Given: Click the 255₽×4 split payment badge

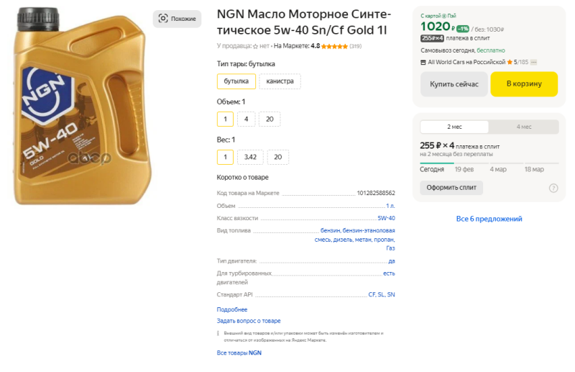Looking at the screenshot, I should pyautogui.click(x=432, y=38).
